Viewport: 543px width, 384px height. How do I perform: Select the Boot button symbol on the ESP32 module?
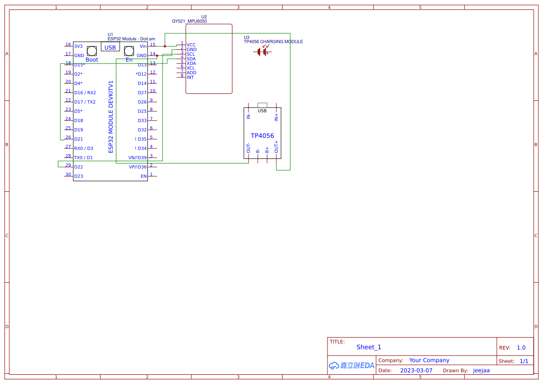tap(92, 50)
